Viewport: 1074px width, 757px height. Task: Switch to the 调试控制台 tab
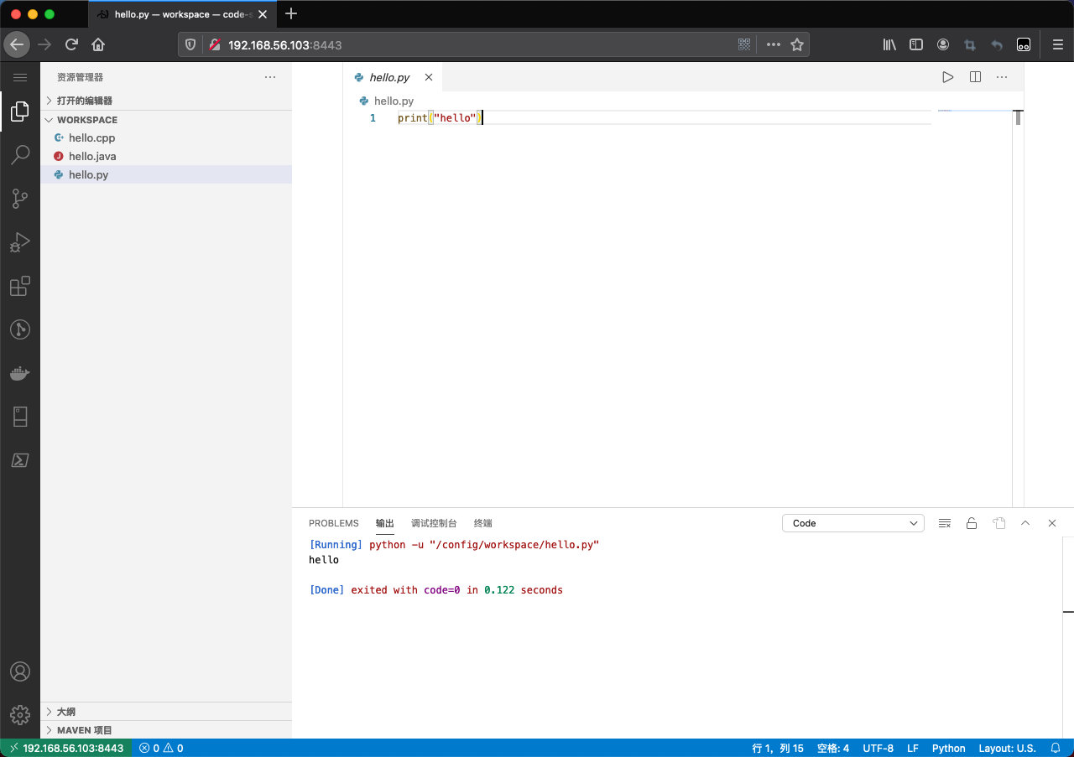pyautogui.click(x=434, y=523)
